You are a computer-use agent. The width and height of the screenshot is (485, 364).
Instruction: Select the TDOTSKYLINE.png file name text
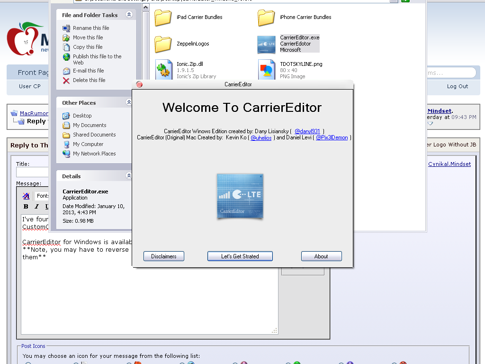(301, 64)
